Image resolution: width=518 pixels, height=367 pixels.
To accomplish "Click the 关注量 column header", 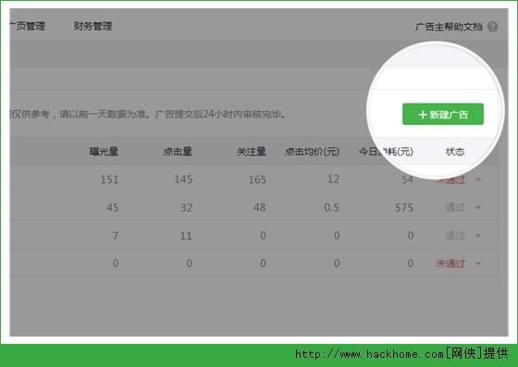I will 252,152.
